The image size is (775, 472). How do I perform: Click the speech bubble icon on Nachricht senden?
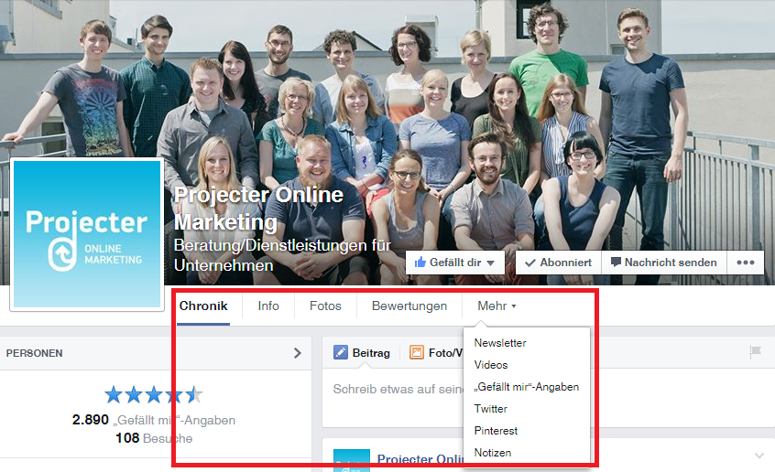click(616, 263)
